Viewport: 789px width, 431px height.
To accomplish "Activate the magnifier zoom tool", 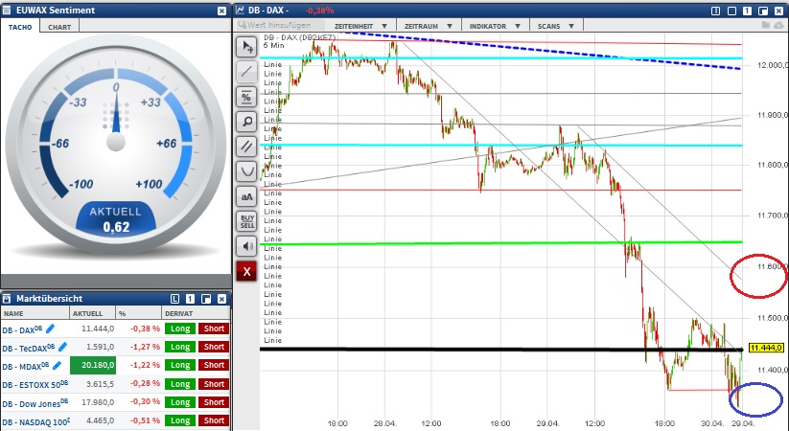I will (x=246, y=123).
